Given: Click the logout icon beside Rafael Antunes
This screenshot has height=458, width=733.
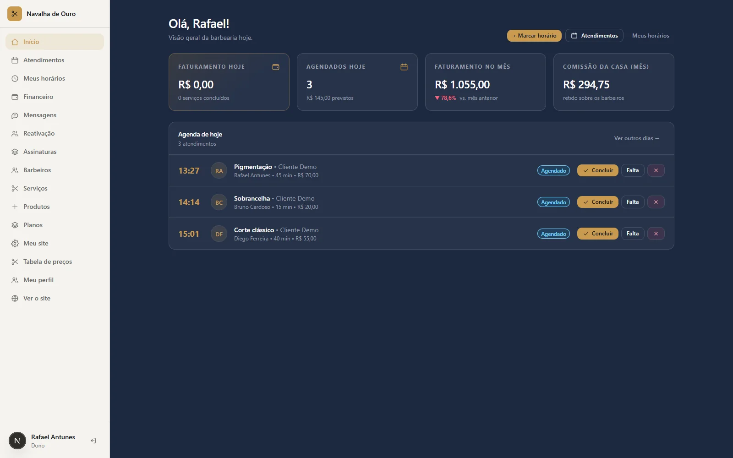Looking at the screenshot, I should [93, 441].
